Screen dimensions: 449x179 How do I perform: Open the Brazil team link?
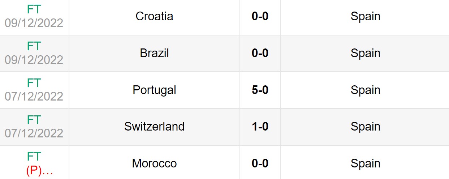click(x=154, y=53)
